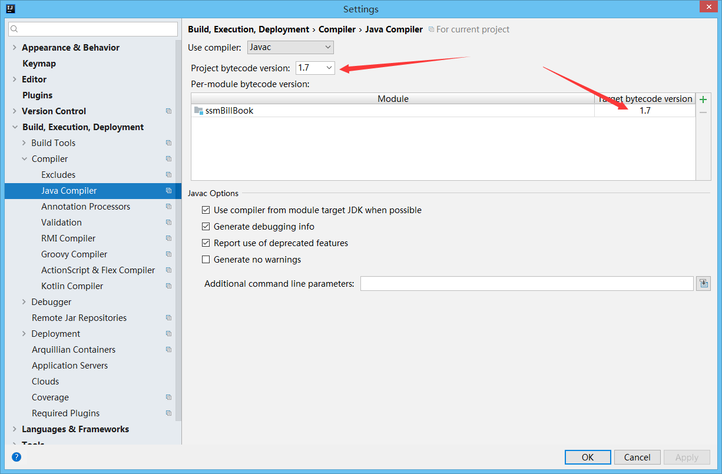Click Build, Execution, Deployment breadcrumb

pyautogui.click(x=249, y=29)
